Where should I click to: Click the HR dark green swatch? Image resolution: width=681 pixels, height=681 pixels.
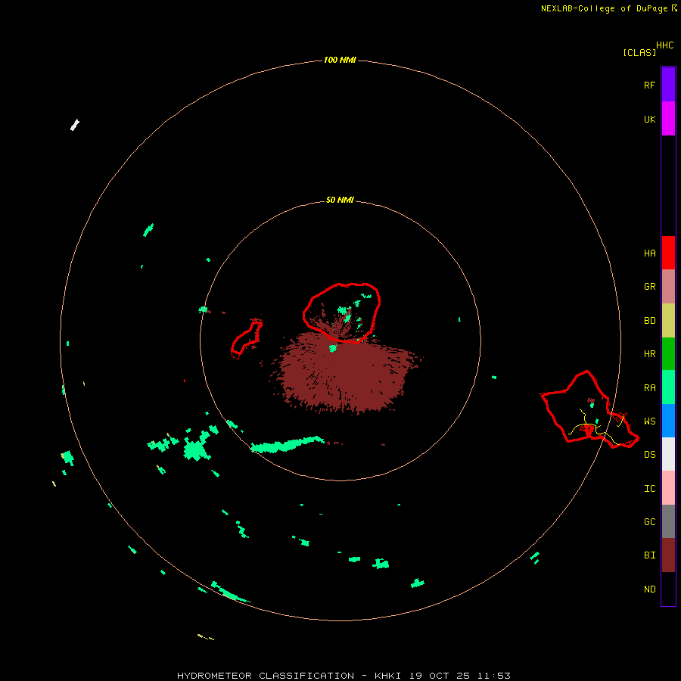pos(668,353)
